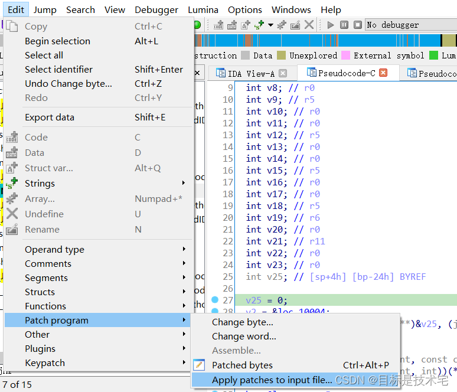This screenshot has height=392, width=457.
Task: Click the Undefine X icon in toolbar
Action: [x=308, y=25]
